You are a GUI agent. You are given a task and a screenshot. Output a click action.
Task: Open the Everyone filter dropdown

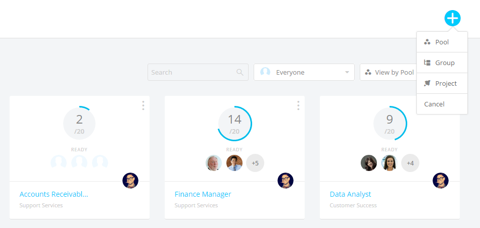coord(304,72)
